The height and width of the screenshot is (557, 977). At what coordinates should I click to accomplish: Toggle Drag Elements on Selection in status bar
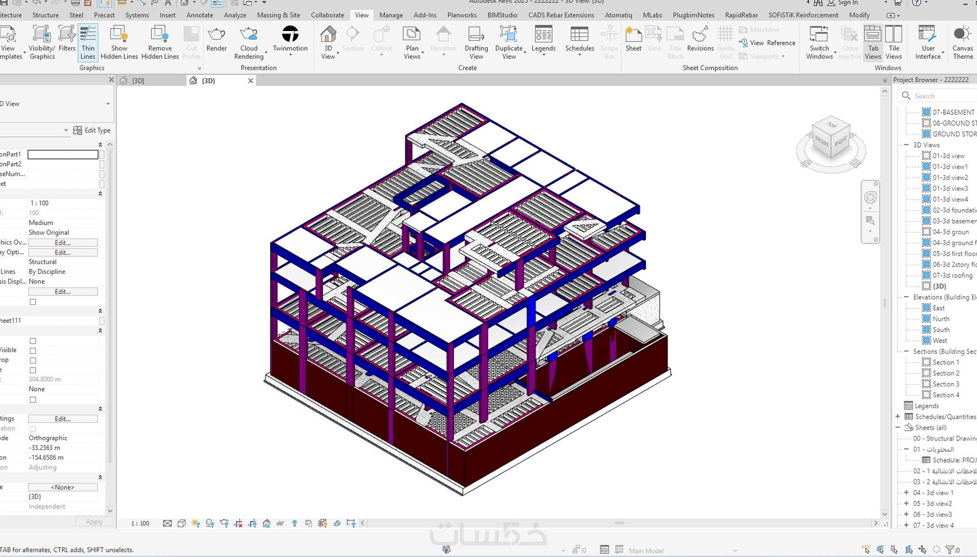(922, 550)
